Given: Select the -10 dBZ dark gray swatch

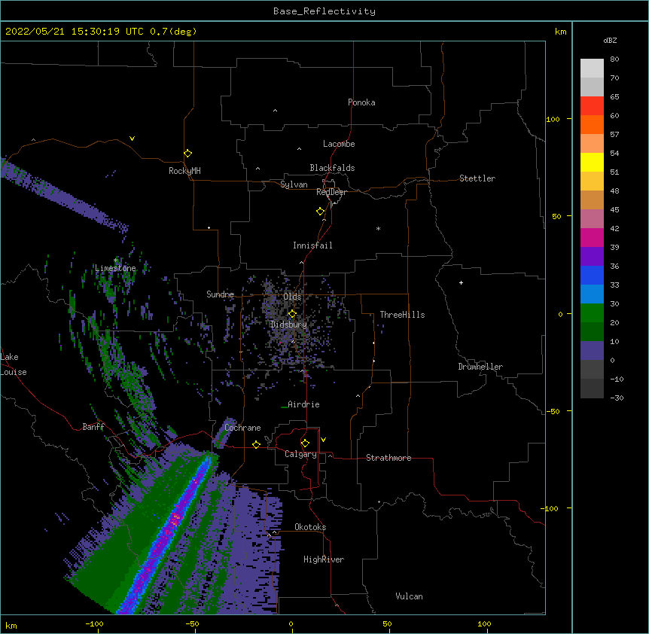Looking at the screenshot, I should [x=592, y=389].
